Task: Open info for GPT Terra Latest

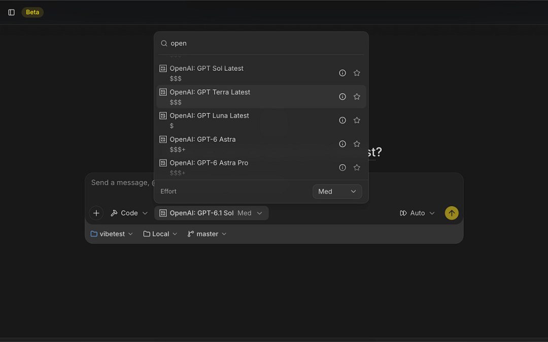Action: 342,97
